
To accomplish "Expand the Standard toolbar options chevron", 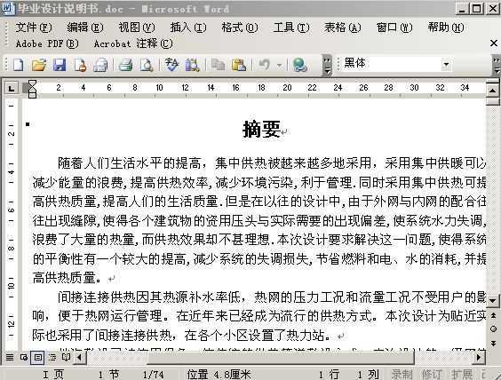I will 327,65.
